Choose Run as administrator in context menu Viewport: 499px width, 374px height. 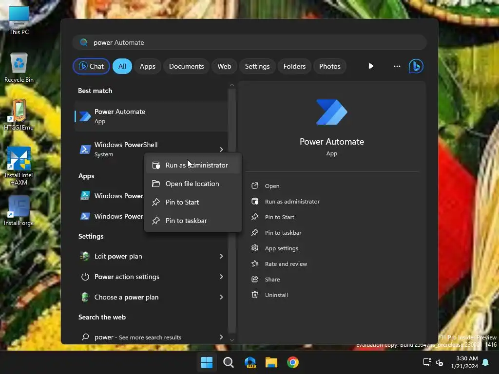coord(193,165)
